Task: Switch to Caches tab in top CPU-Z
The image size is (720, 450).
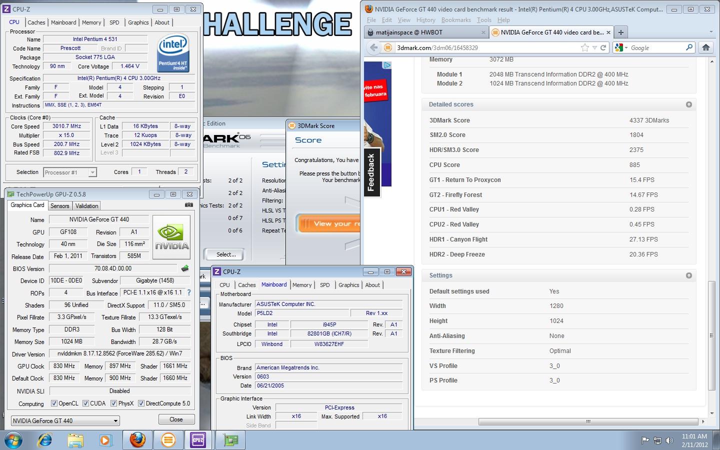Action: point(36,22)
